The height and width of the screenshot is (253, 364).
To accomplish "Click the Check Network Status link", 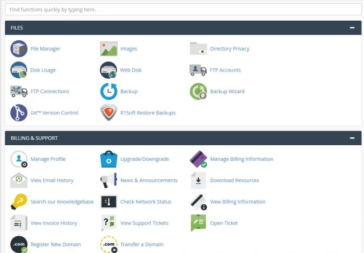I will pyautogui.click(x=146, y=202).
